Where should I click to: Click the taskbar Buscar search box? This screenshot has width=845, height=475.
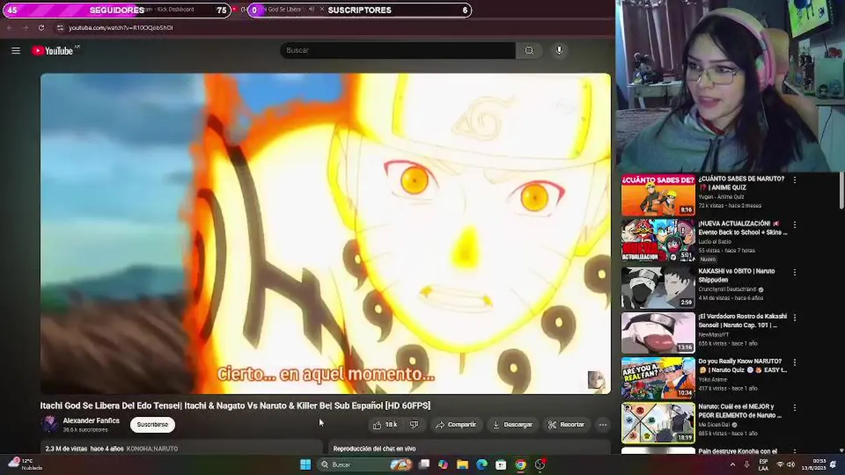(364, 464)
